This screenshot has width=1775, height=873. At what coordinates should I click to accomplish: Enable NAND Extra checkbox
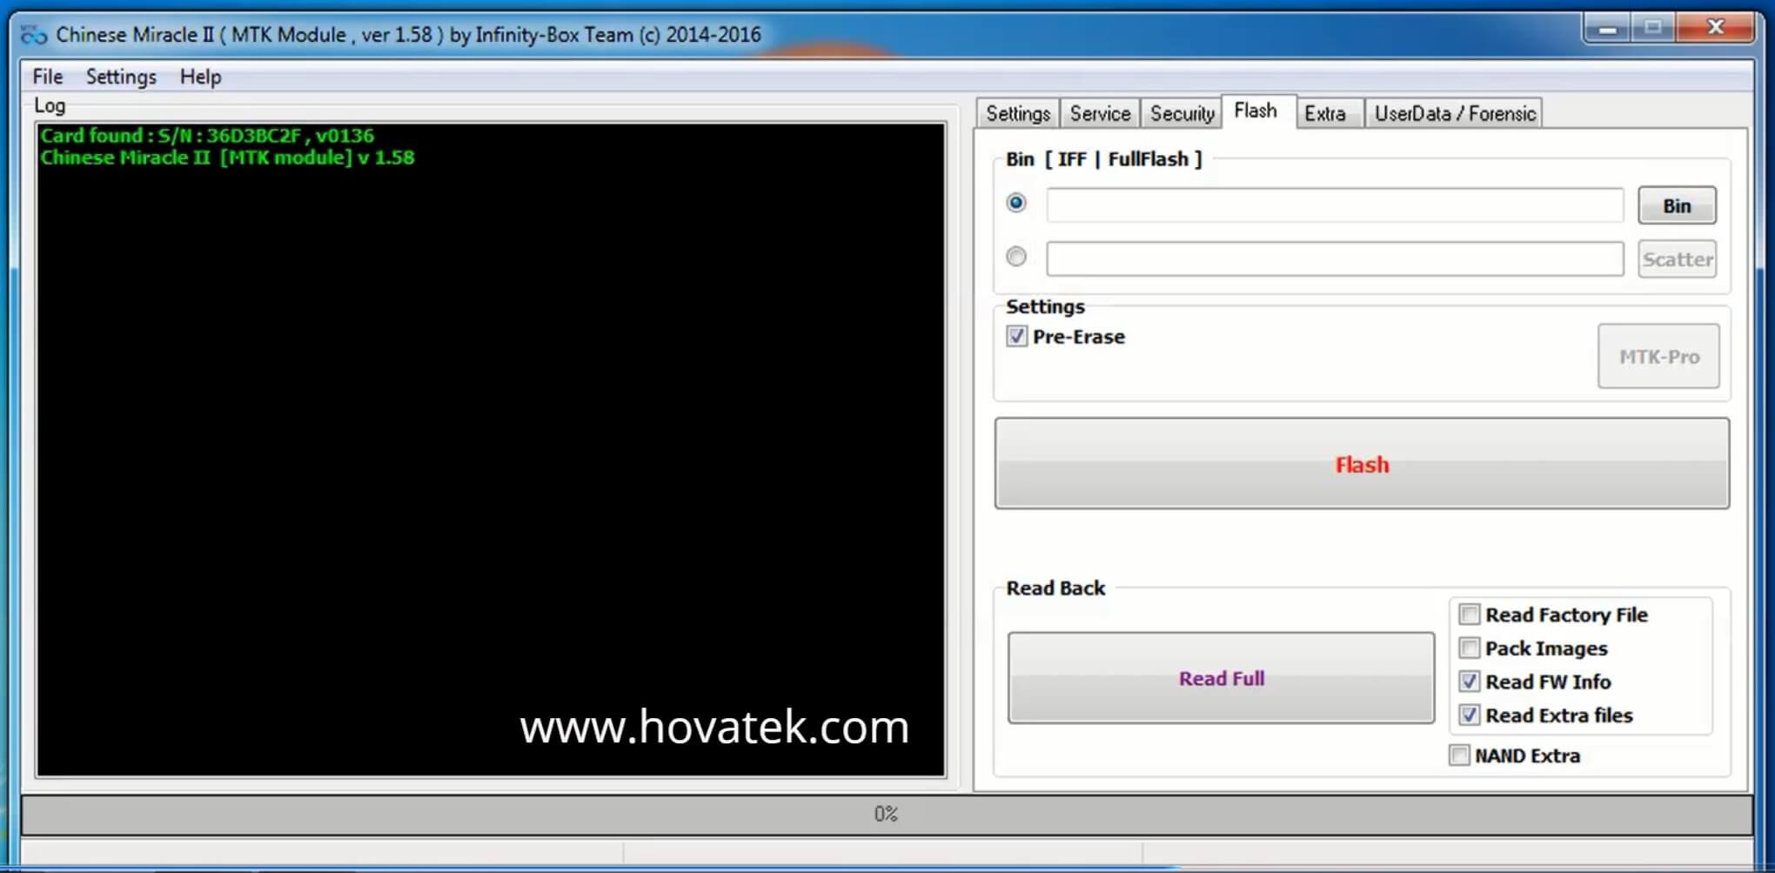click(1459, 755)
